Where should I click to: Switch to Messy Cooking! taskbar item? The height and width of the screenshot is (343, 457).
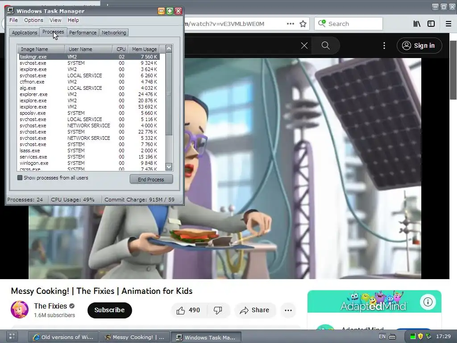pos(134,337)
